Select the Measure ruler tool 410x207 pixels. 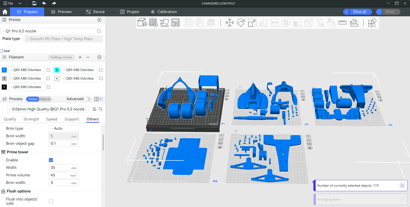(342, 23)
